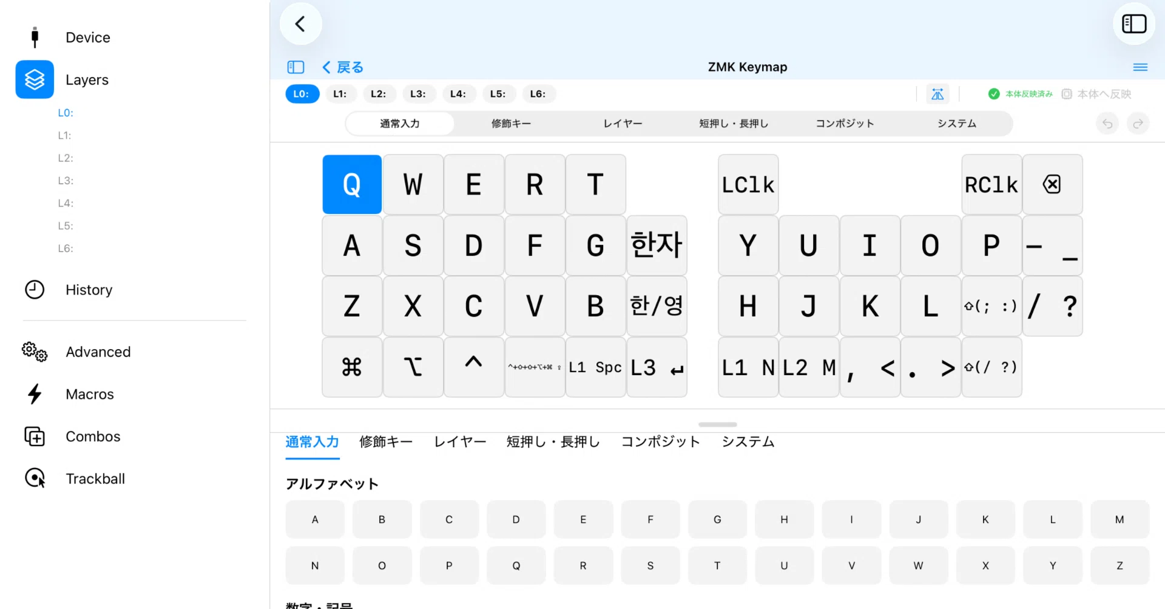Click the panel drag handle above lower tabs
The image size is (1165, 609).
pos(718,424)
